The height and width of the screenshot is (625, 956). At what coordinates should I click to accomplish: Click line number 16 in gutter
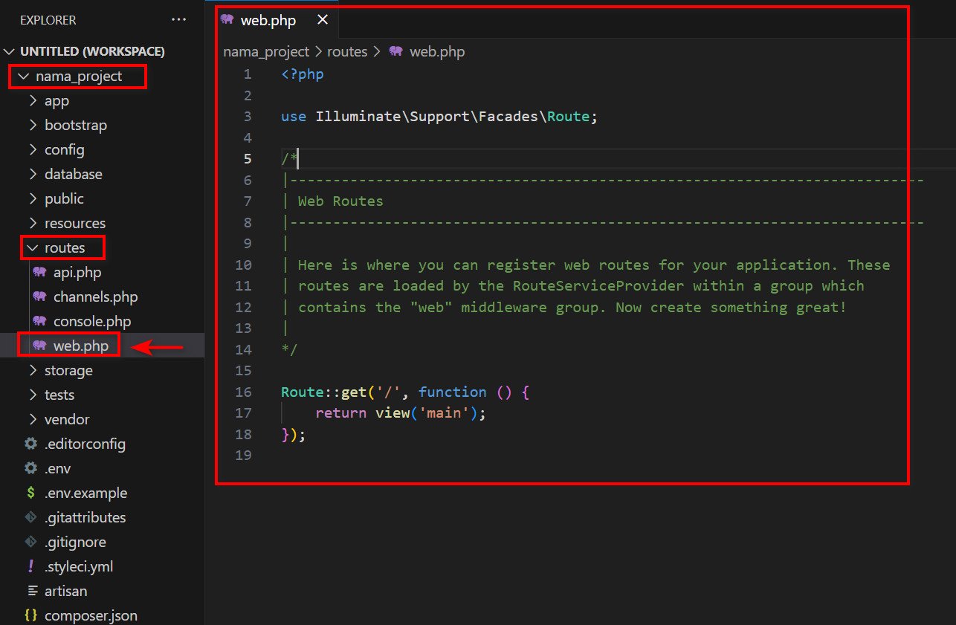(x=243, y=392)
